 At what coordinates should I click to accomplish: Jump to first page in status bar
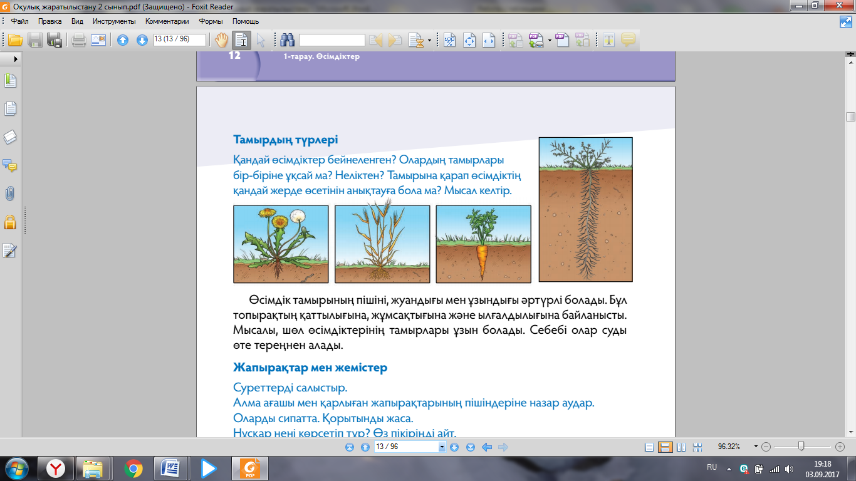point(350,447)
